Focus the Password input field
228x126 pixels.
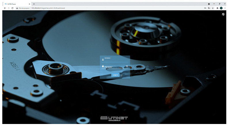point(113,67)
